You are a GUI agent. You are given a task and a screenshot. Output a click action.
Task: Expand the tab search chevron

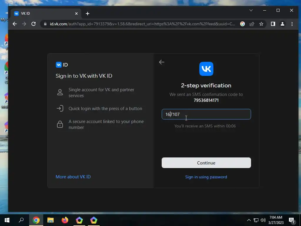click(251, 10)
